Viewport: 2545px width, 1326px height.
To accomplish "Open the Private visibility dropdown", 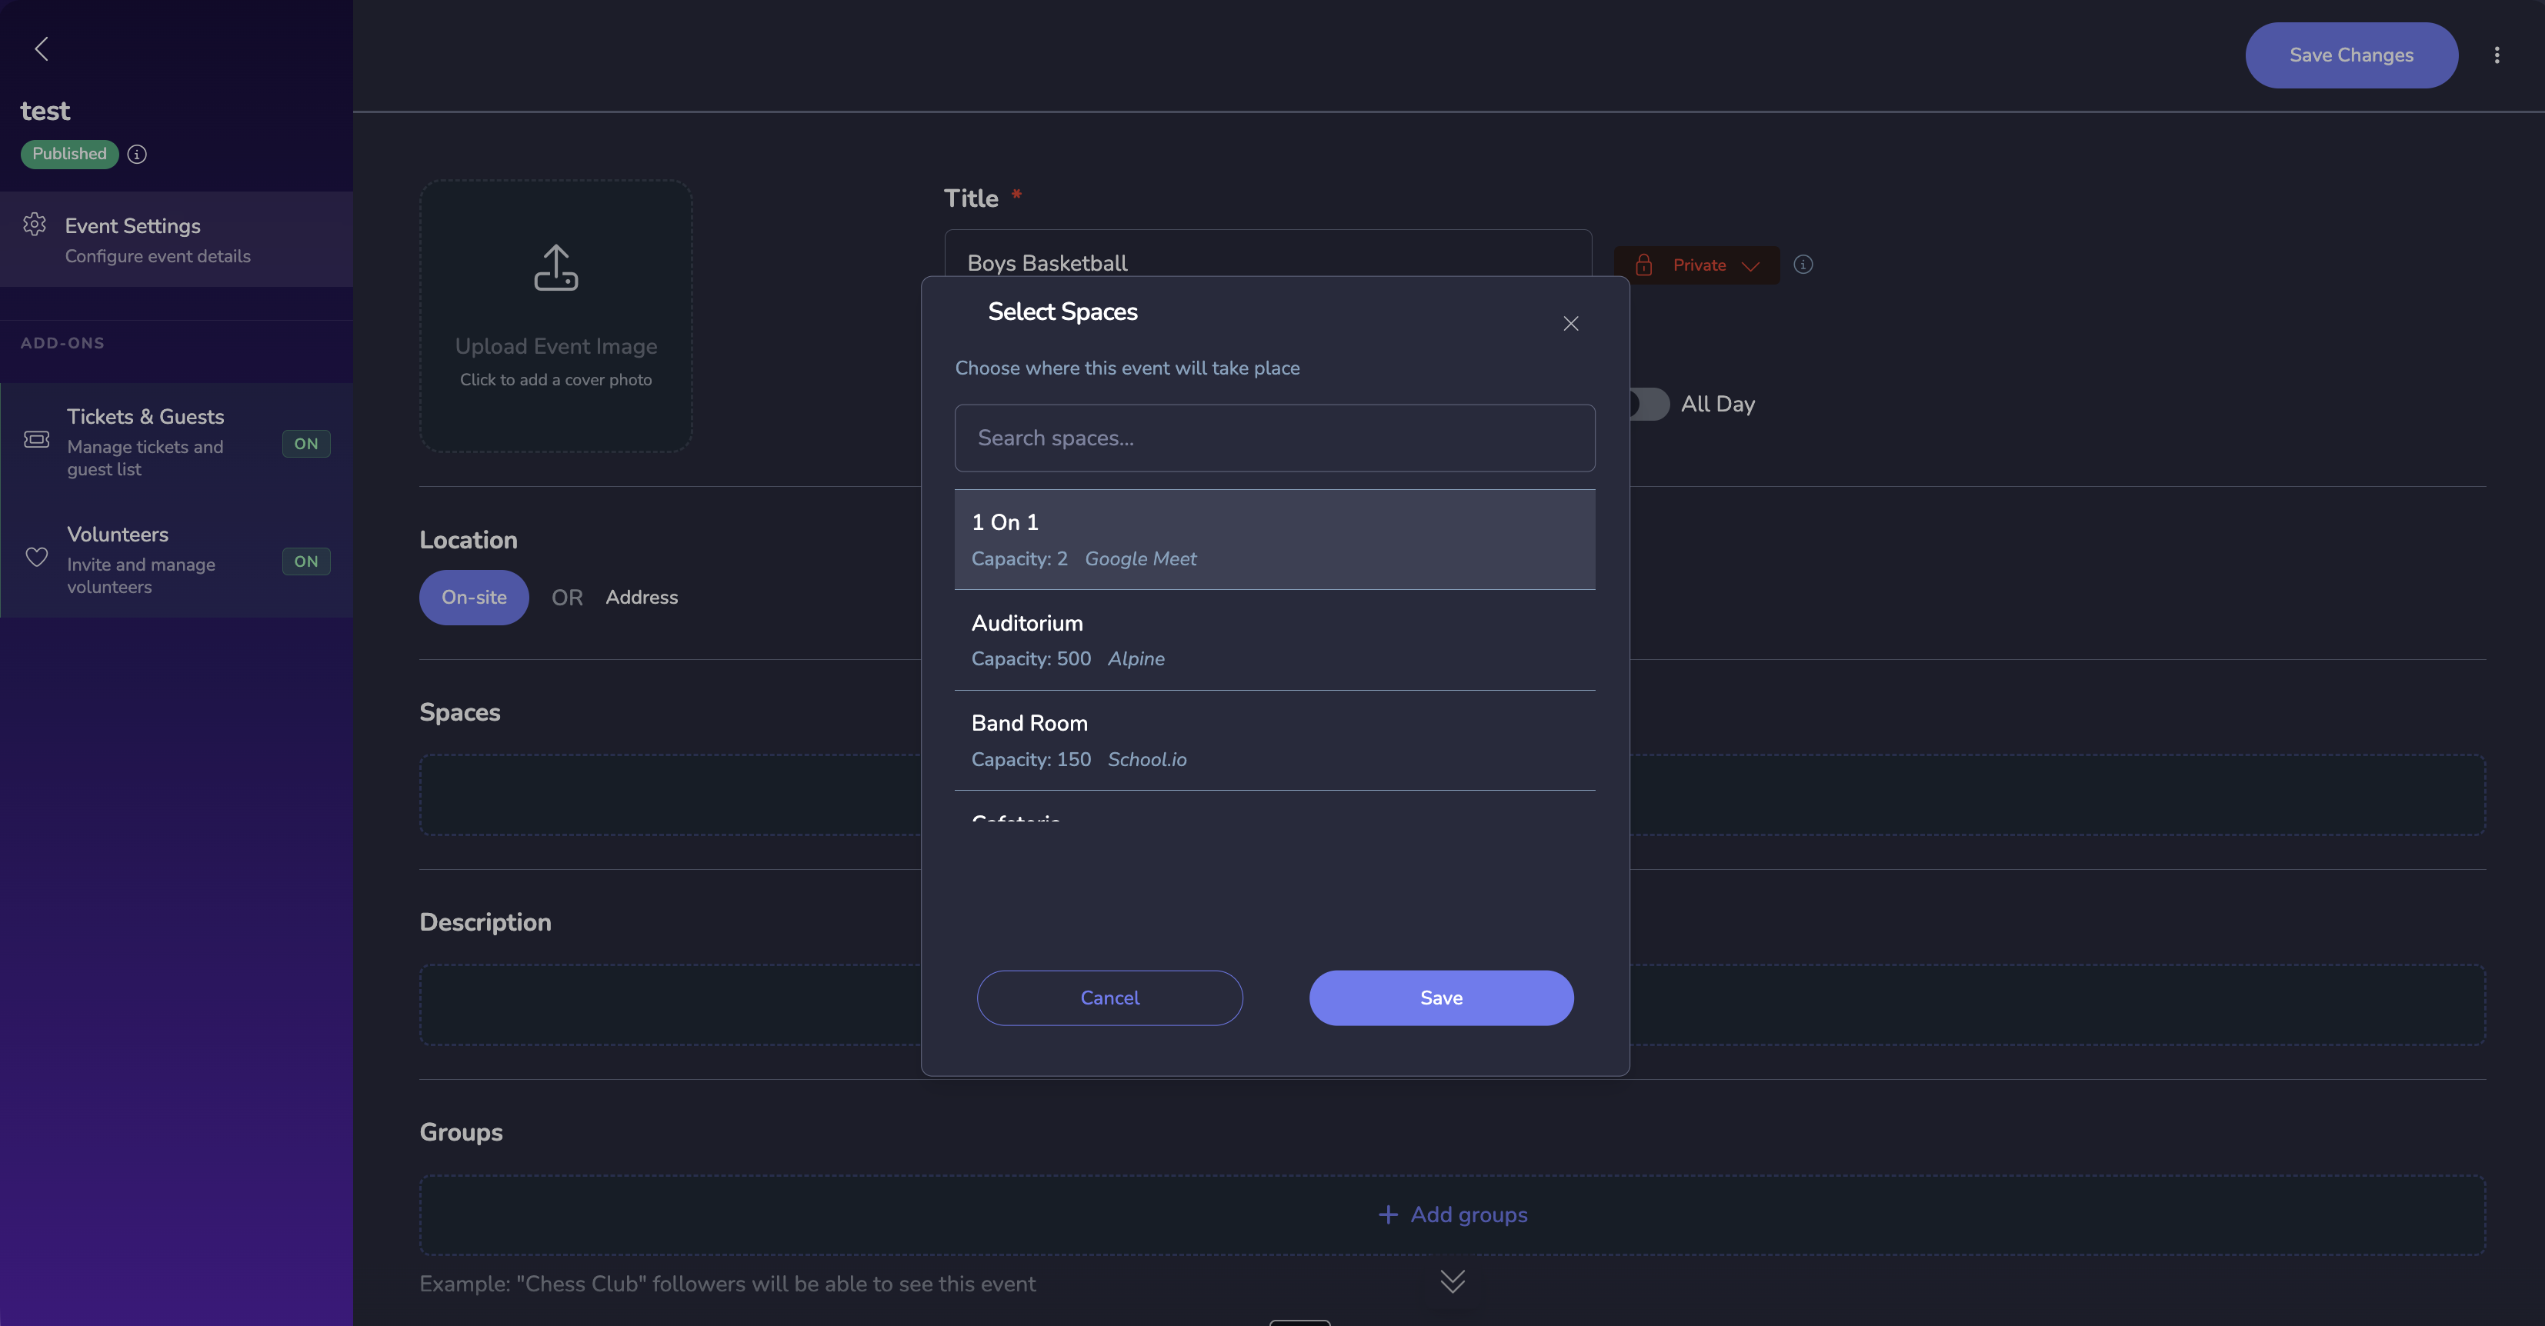I will click(1697, 265).
